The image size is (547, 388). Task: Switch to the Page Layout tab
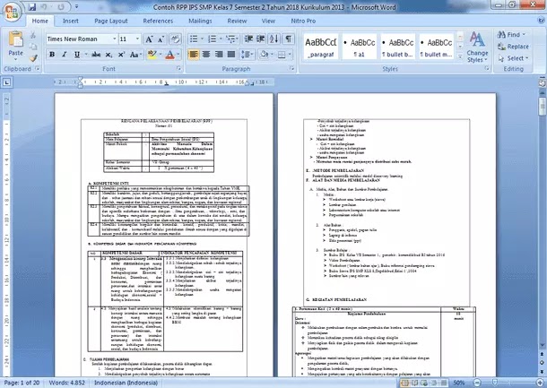111,21
